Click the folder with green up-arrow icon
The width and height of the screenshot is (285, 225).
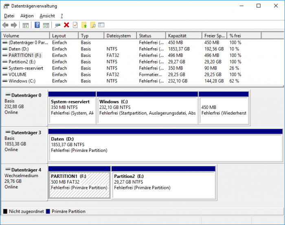pos(84,25)
